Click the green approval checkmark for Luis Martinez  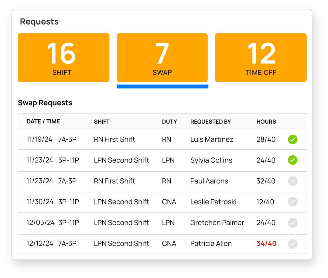pos(292,139)
